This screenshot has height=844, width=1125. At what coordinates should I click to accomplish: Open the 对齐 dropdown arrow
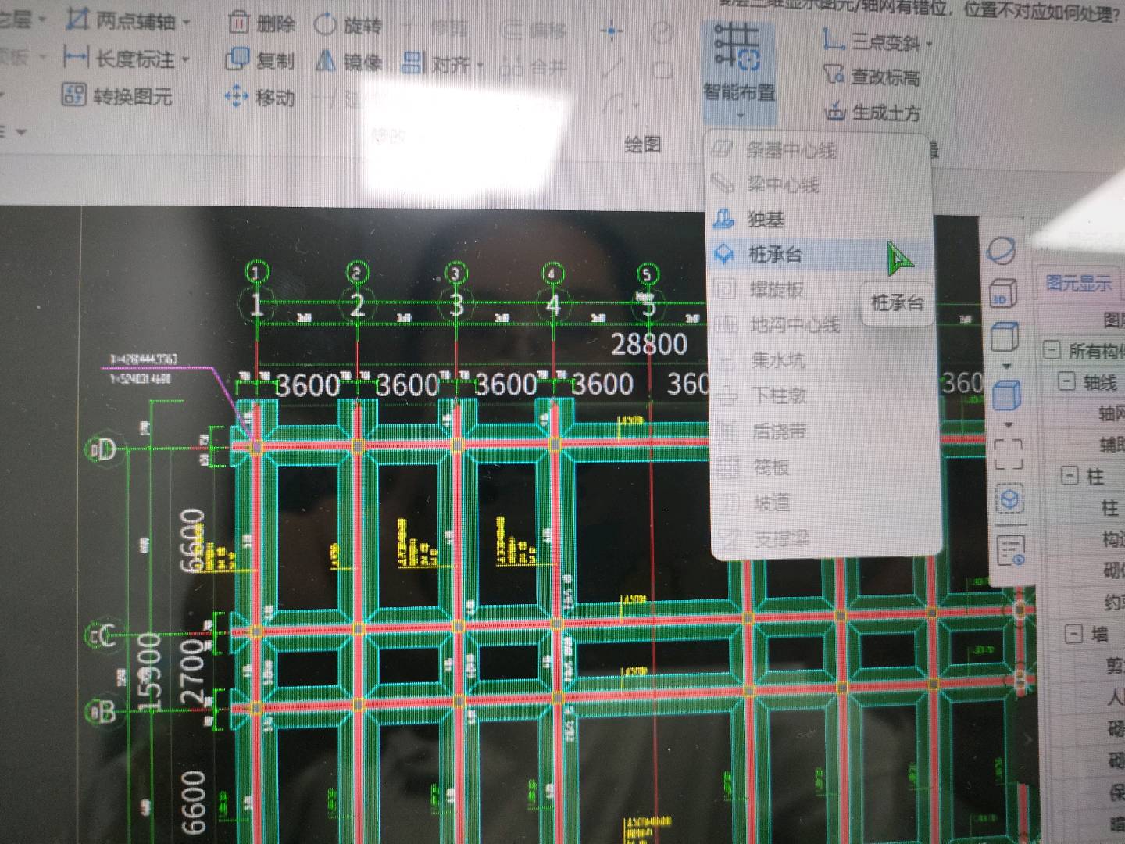coord(479,65)
